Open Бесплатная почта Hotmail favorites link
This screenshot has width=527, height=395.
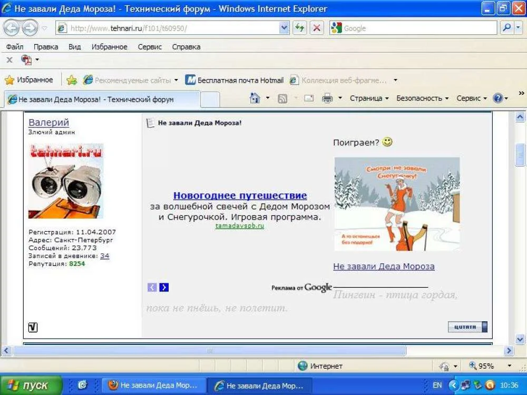pos(235,80)
